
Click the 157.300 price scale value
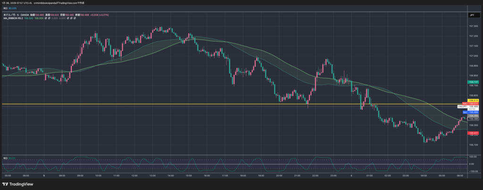[x=473, y=25]
